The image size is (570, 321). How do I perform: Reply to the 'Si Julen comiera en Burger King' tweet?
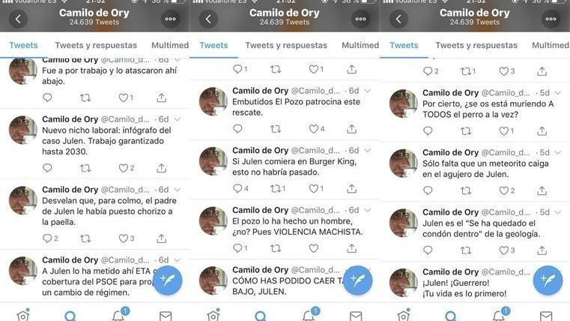point(237,188)
